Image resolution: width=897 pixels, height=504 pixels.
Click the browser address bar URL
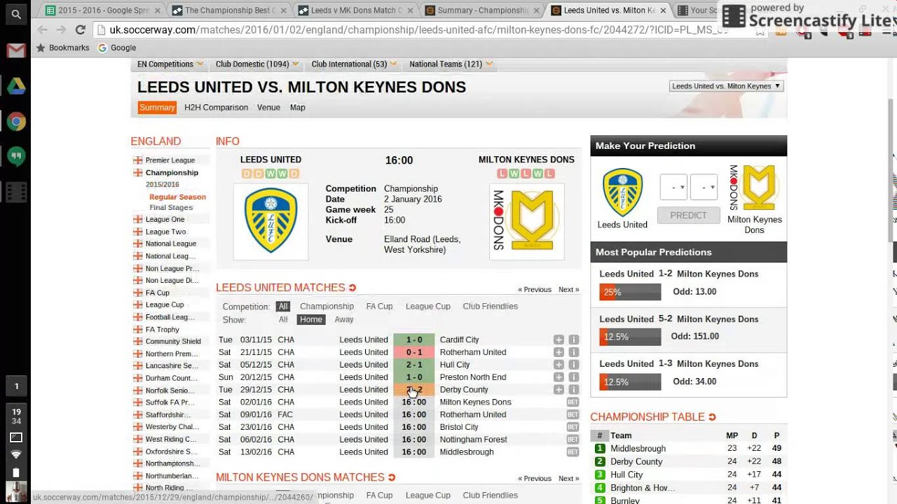(x=418, y=30)
